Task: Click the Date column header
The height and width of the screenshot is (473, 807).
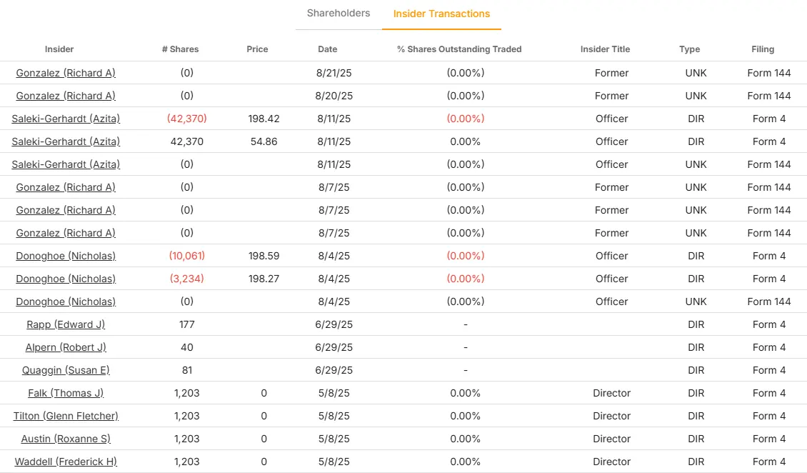Action: pyautogui.click(x=328, y=49)
